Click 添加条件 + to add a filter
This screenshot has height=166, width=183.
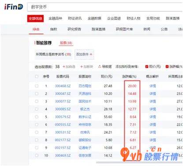click(84, 54)
